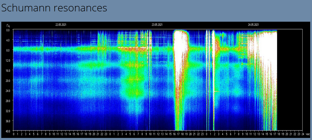Image resolution: width=312 pixels, height=140 pixels.
Task: Open the Schumann resonance spectrogram image
Action: pyautogui.click(x=156, y=80)
